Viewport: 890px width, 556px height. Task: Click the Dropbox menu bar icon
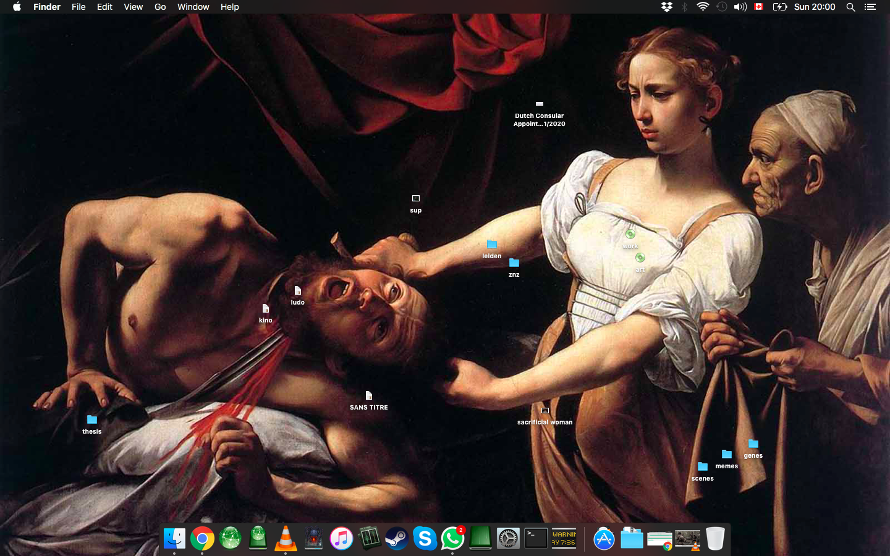click(666, 7)
